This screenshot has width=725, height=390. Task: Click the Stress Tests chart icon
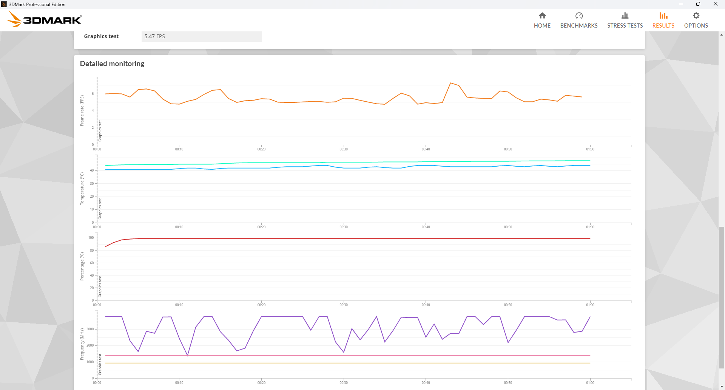[625, 15]
